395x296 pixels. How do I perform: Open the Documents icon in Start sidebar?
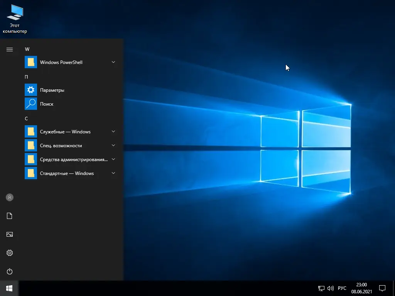pyautogui.click(x=10, y=216)
